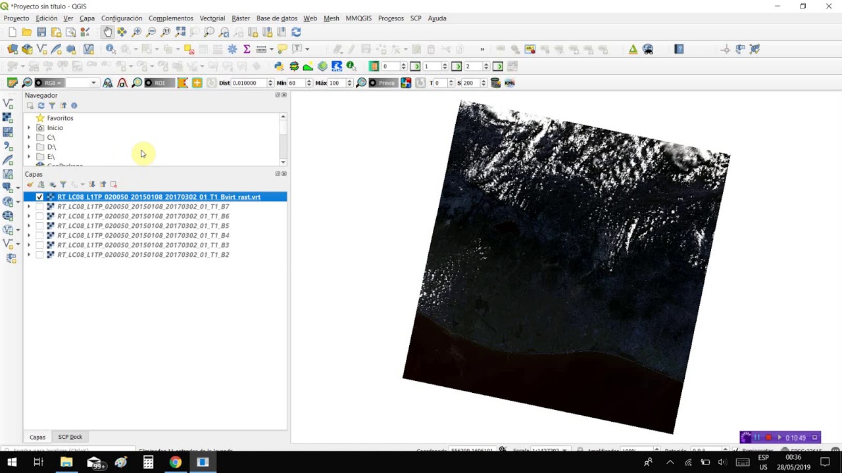
Task: Show more toolbar items with chevron
Action: coord(482,49)
